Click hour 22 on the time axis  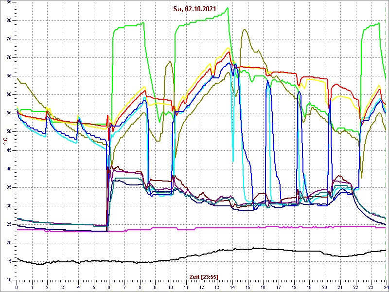coord(355,287)
